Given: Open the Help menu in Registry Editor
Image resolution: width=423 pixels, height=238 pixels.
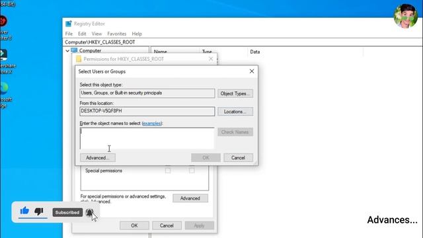Looking at the screenshot, I should click(x=137, y=34).
